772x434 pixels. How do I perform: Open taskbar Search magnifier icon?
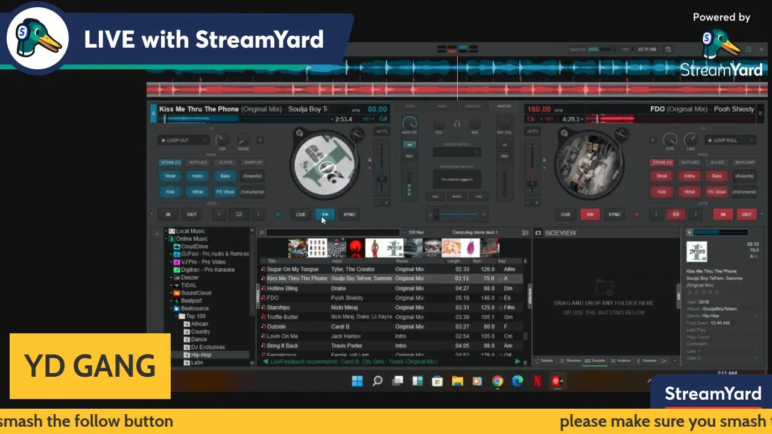378,381
